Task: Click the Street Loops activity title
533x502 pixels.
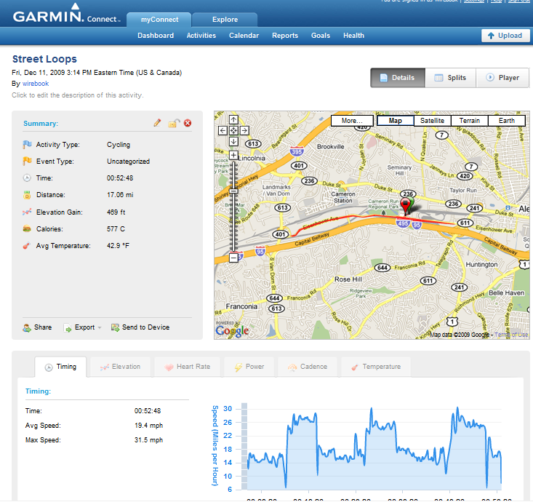Action: pyautogui.click(x=44, y=59)
